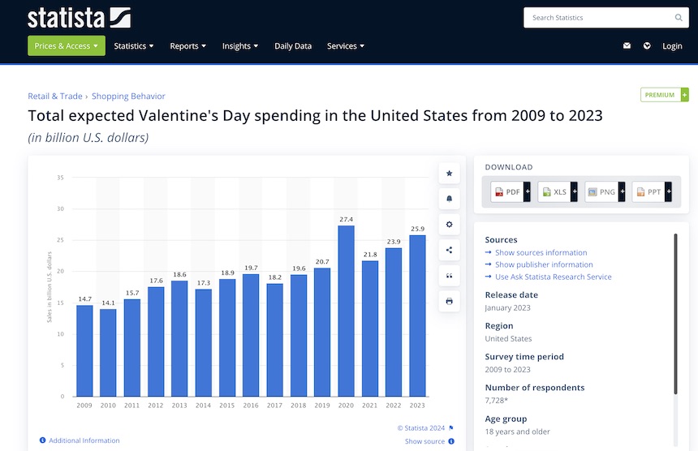
Task: Click the Login link
Action: pos(672,45)
